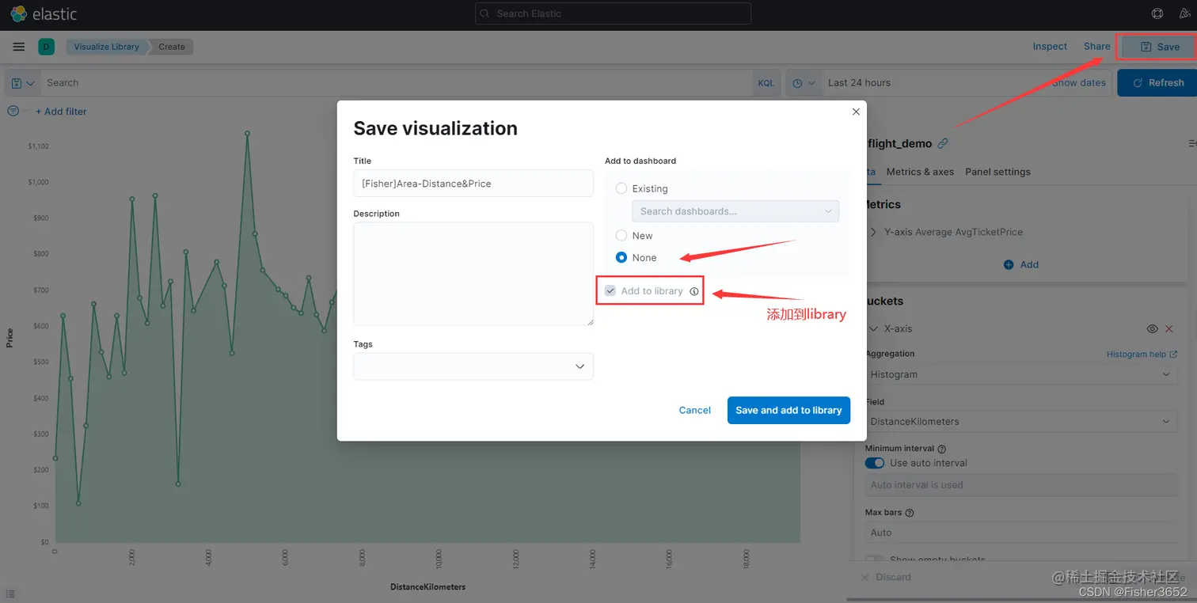Open the Share menu item
1197x603 pixels.
tap(1096, 47)
